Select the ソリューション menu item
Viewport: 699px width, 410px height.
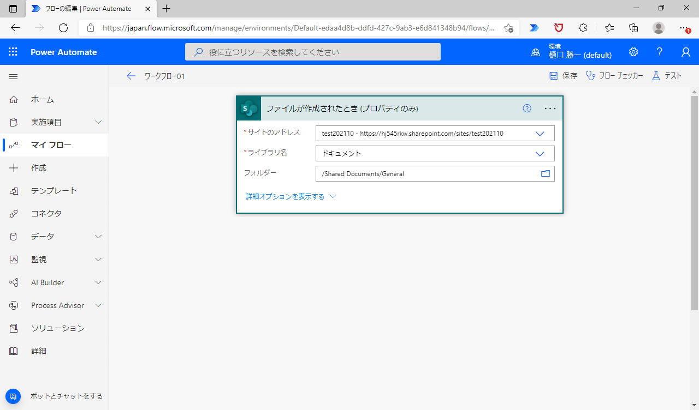55,328
